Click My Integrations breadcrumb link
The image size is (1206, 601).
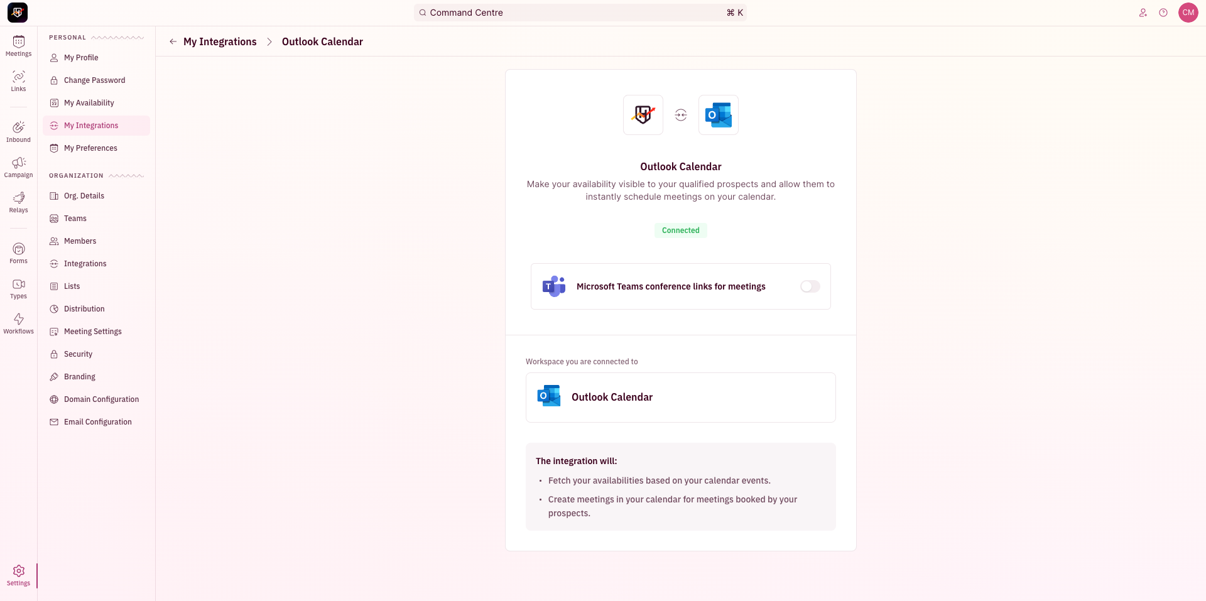click(220, 41)
